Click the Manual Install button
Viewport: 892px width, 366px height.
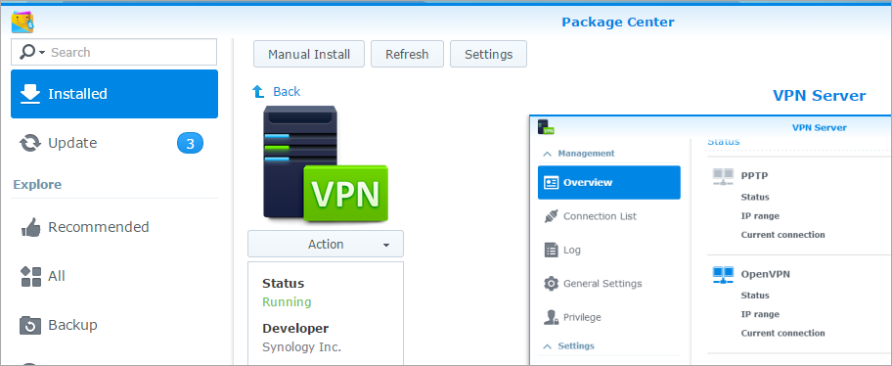(x=309, y=54)
